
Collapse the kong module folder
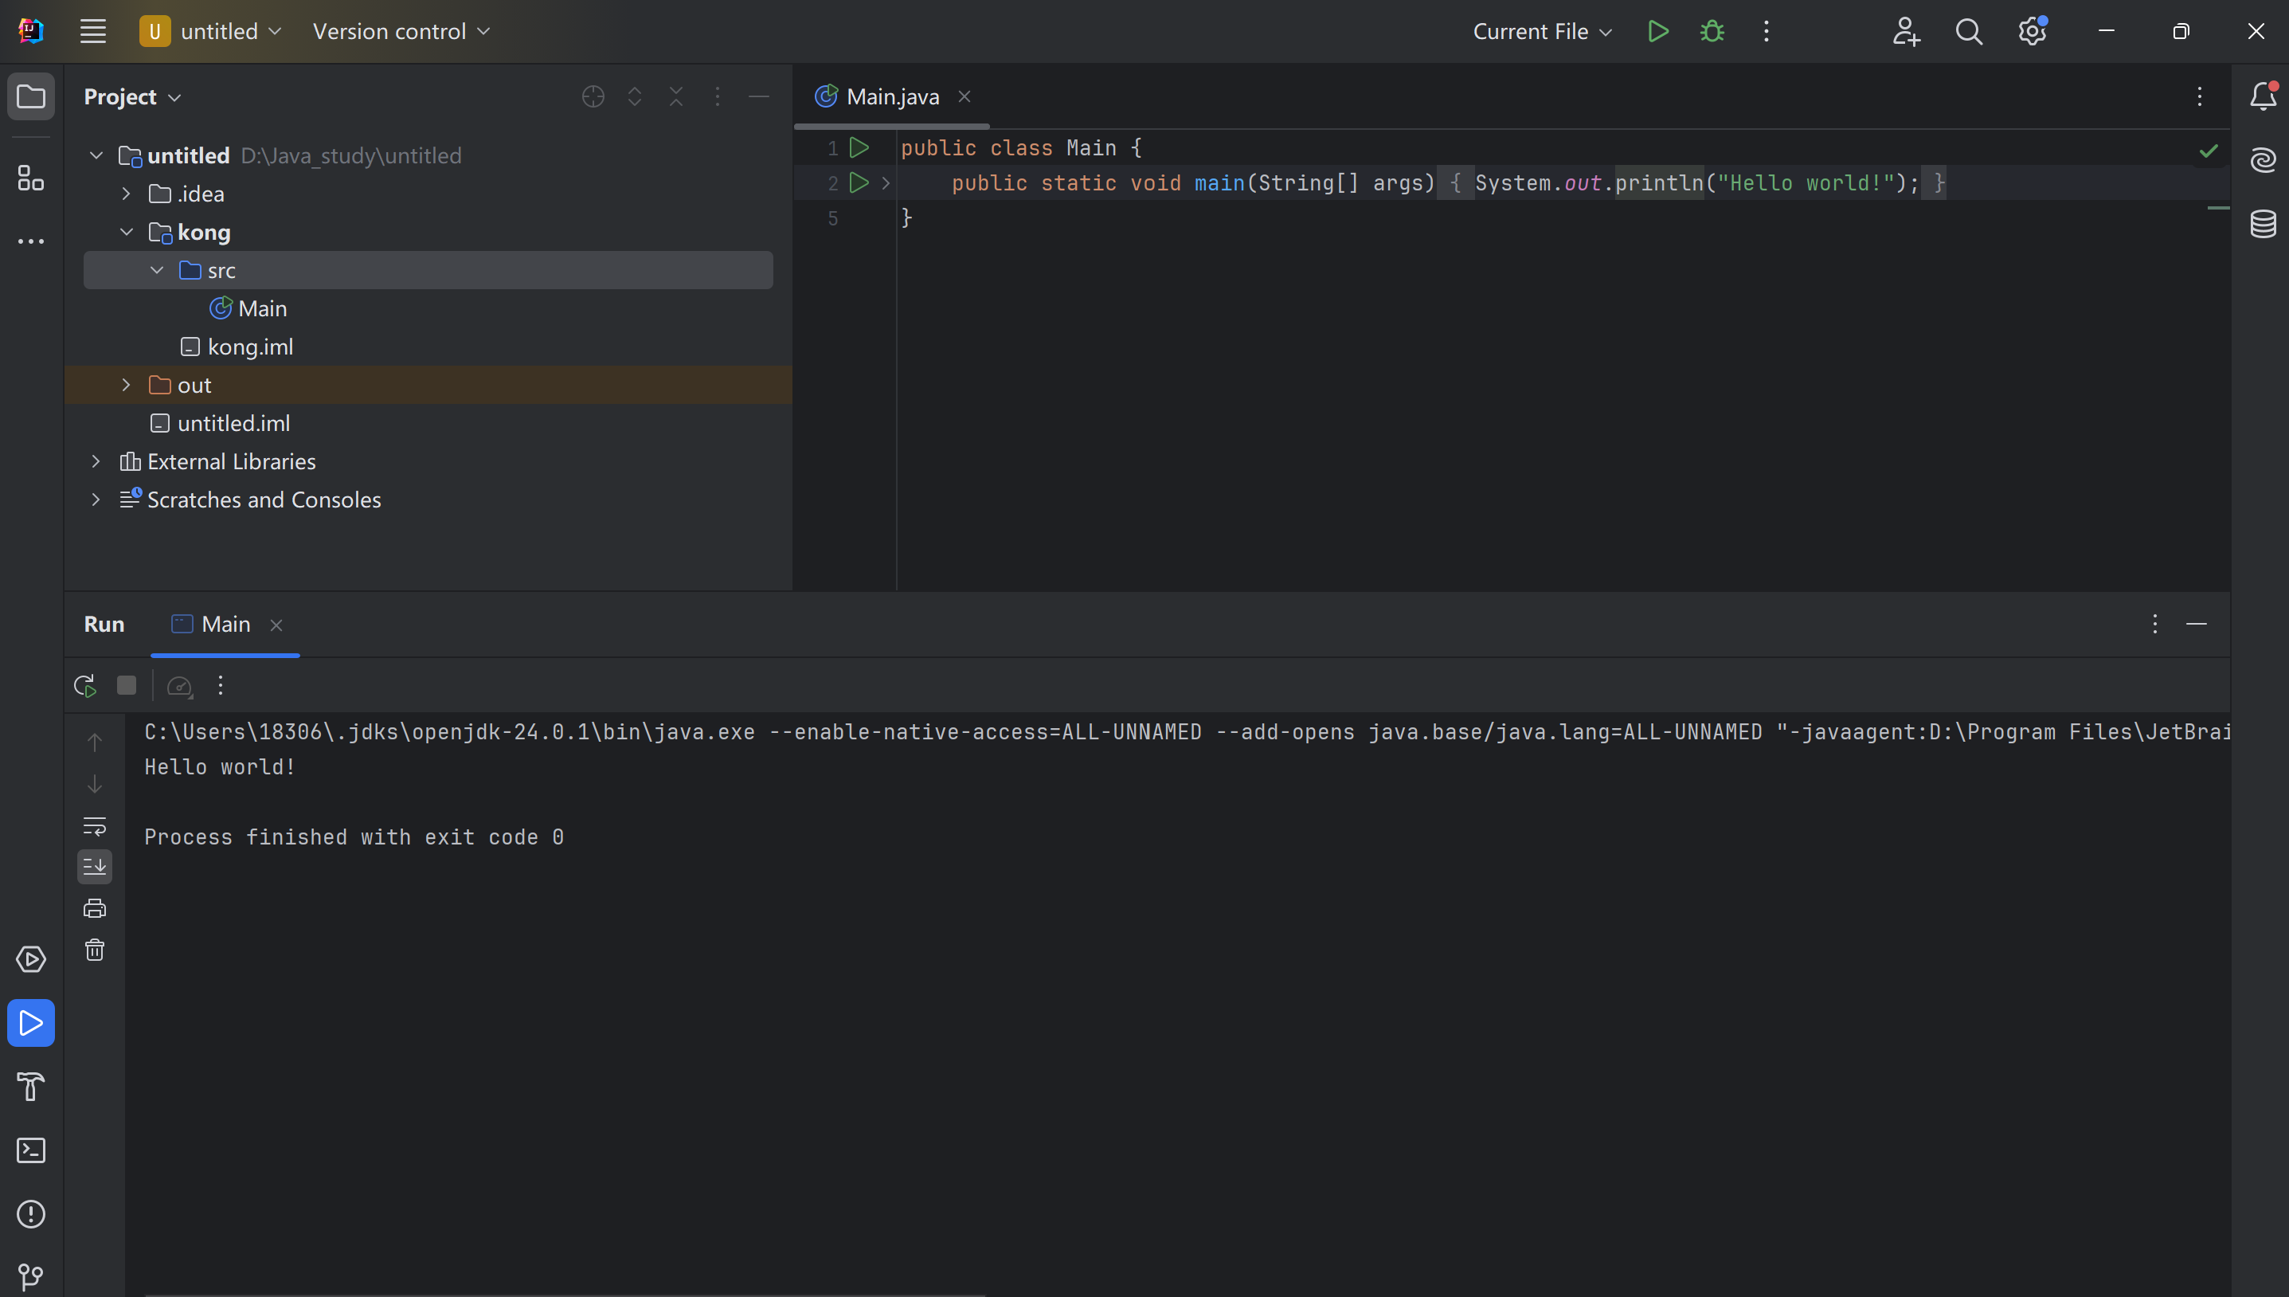[127, 233]
